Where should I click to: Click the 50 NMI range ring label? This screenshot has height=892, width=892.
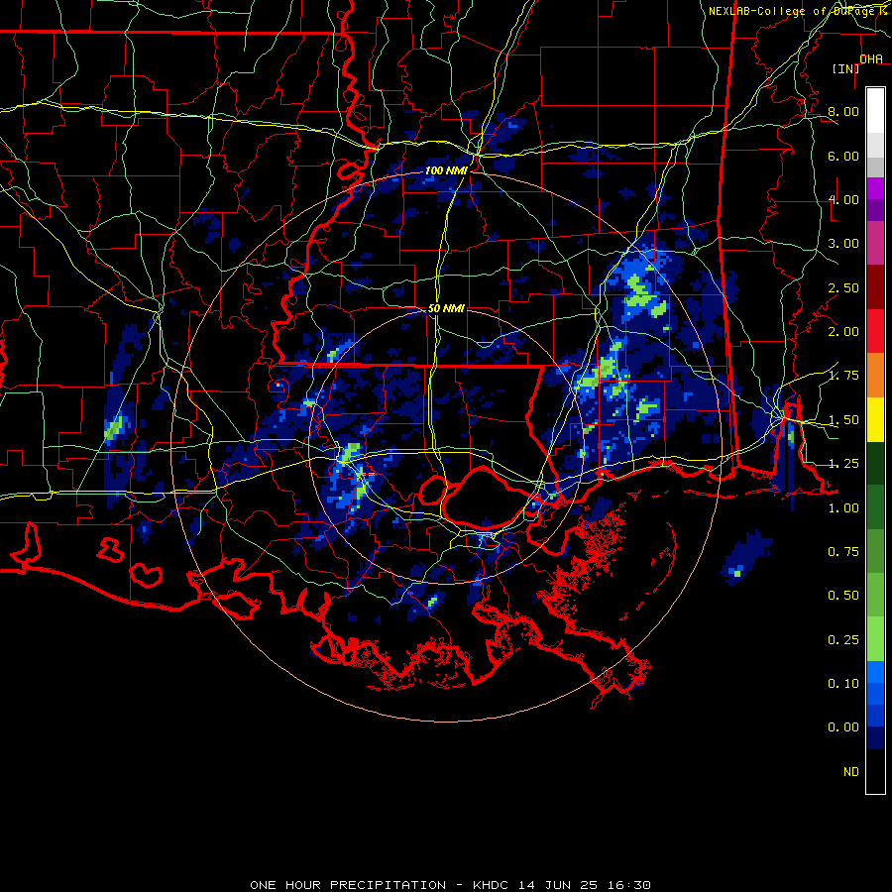446,308
